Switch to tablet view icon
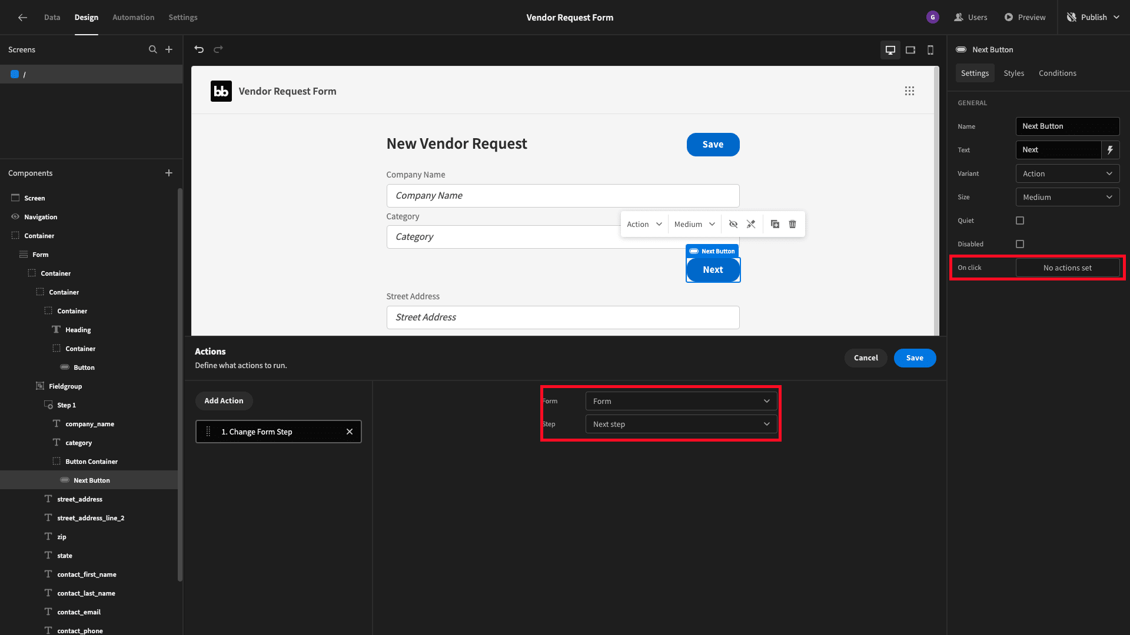 [910, 49]
